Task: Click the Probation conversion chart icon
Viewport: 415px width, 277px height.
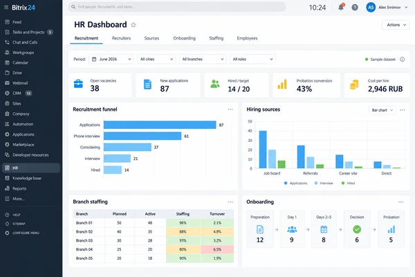Action: [282, 84]
